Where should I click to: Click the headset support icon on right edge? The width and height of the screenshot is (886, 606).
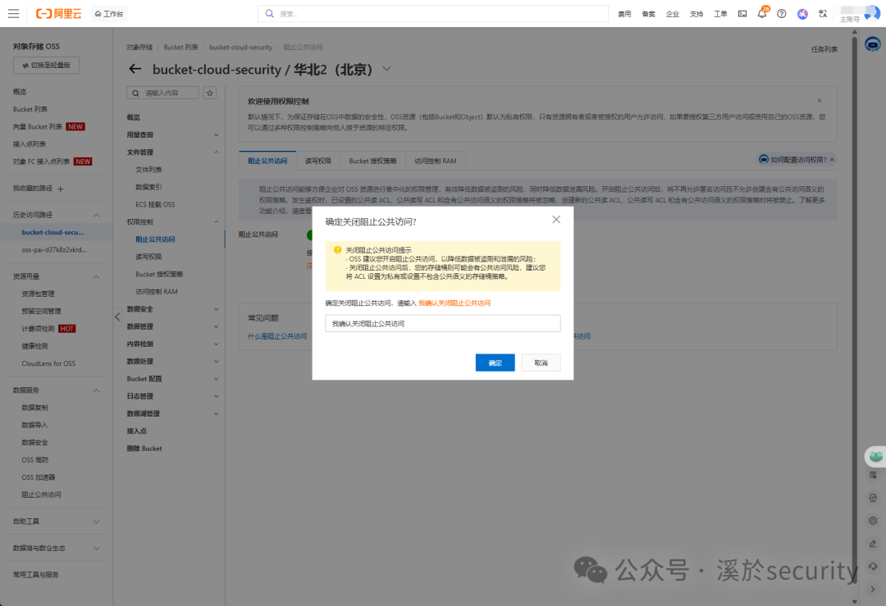point(872,566)
